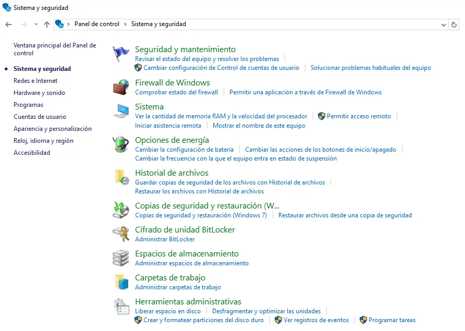Screen dimensions: 465x331
Task: Click the Historial de archivos folder icon
Action: 121,177
